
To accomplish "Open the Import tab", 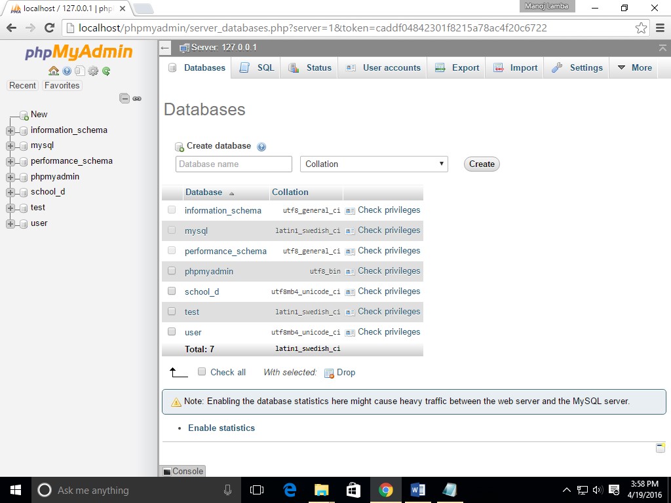I will pyautogui.click(x=515, y=68).
